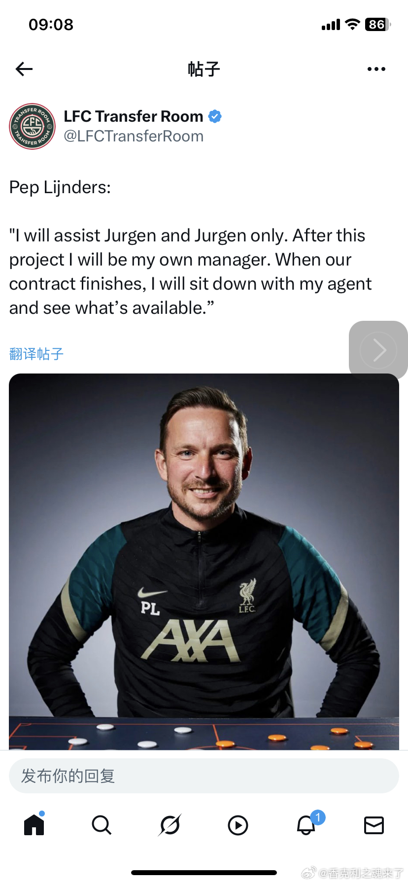Open the Grok slash icon tab

pyautogui.click(x=170, y=825)
